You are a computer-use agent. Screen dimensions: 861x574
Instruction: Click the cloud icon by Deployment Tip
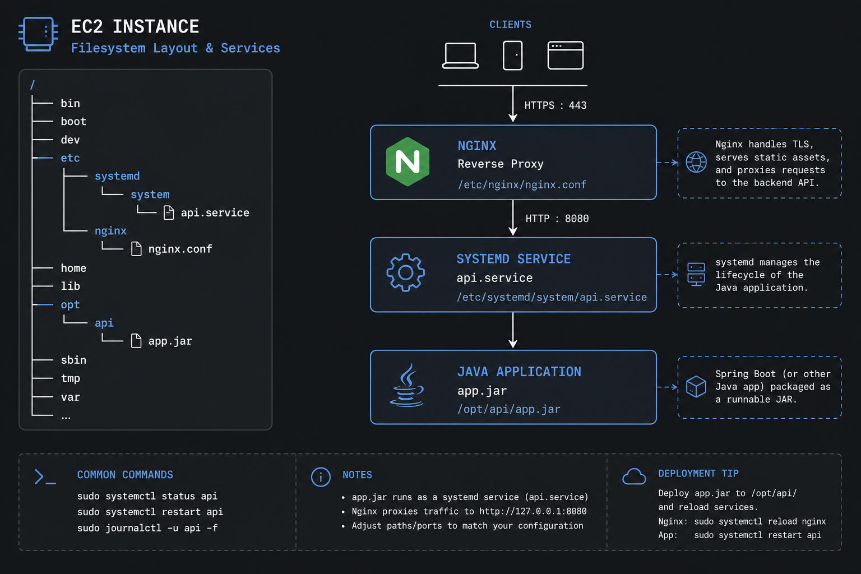click(x=634, y=476)
